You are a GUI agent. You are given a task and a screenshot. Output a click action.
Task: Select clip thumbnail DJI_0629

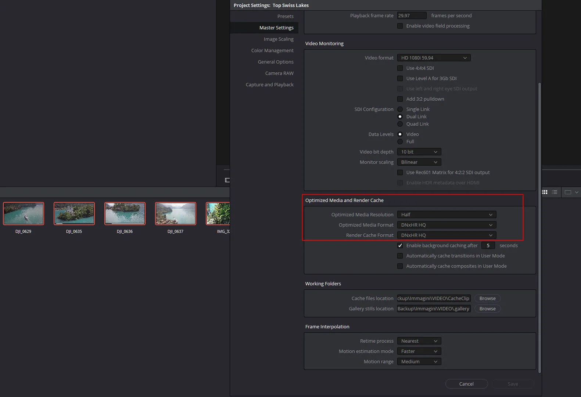(24, 213)
